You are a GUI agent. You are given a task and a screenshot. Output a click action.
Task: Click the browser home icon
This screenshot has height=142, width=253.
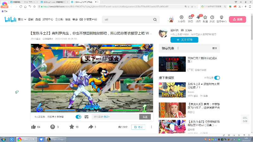pos(25,7)
